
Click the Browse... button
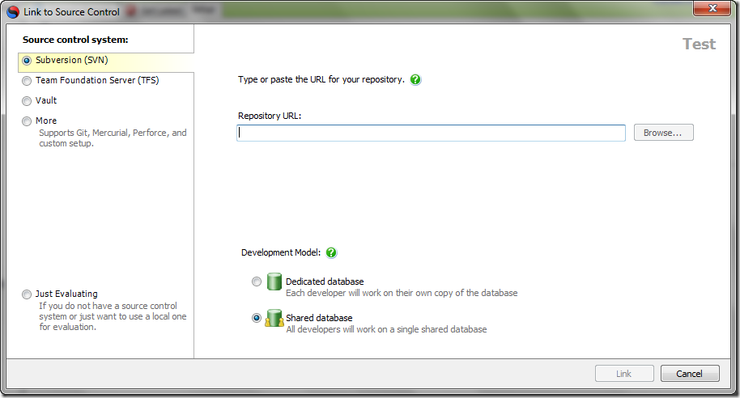(x=664, y=133)
